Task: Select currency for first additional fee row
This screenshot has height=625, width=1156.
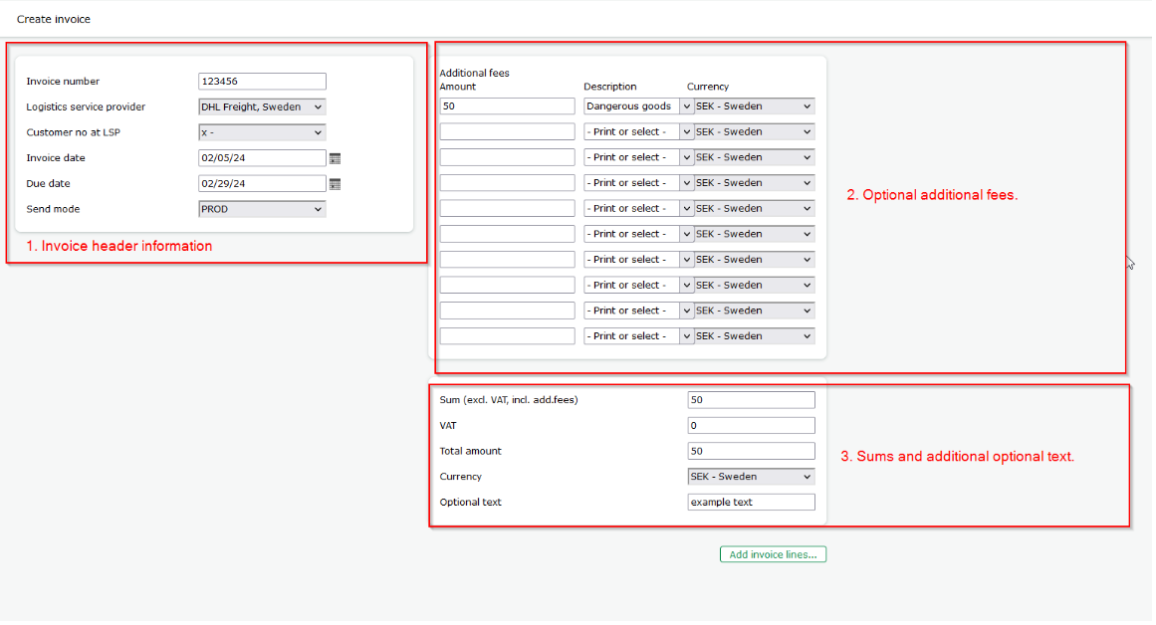Action: pyautogui.click(x=754, y=106)
